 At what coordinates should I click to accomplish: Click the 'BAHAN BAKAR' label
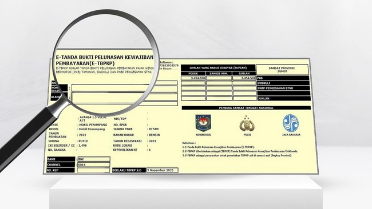tap(124, 135)
